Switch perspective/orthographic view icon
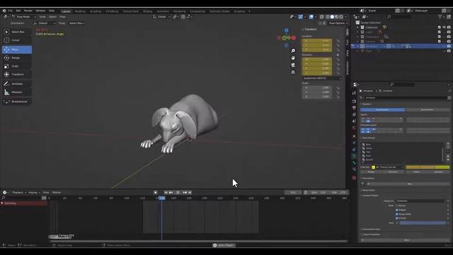The height and width of the screenshot is (255, 453). 293,72
